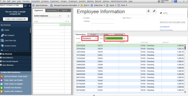188x96 pixels.
Task: Open the Accountant menu
Action: (x=35, y=1)
